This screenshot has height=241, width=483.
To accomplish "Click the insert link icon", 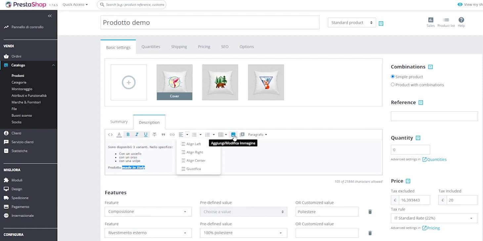I will click(x=172, y=134).
